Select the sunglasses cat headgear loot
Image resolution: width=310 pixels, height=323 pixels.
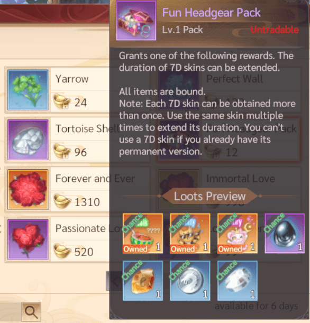coord(190,233)
